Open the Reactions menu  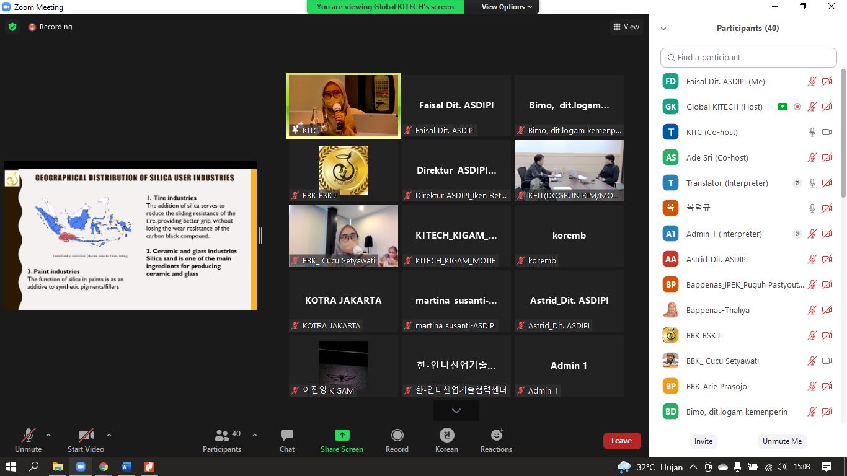point(496,441)
